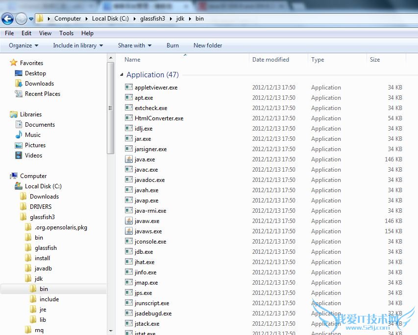Click the folder icon in address bar

coord(40,19)
